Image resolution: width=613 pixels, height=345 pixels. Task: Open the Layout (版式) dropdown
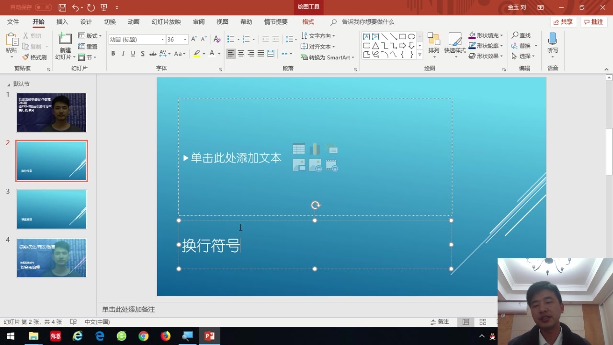click(90, 36)
